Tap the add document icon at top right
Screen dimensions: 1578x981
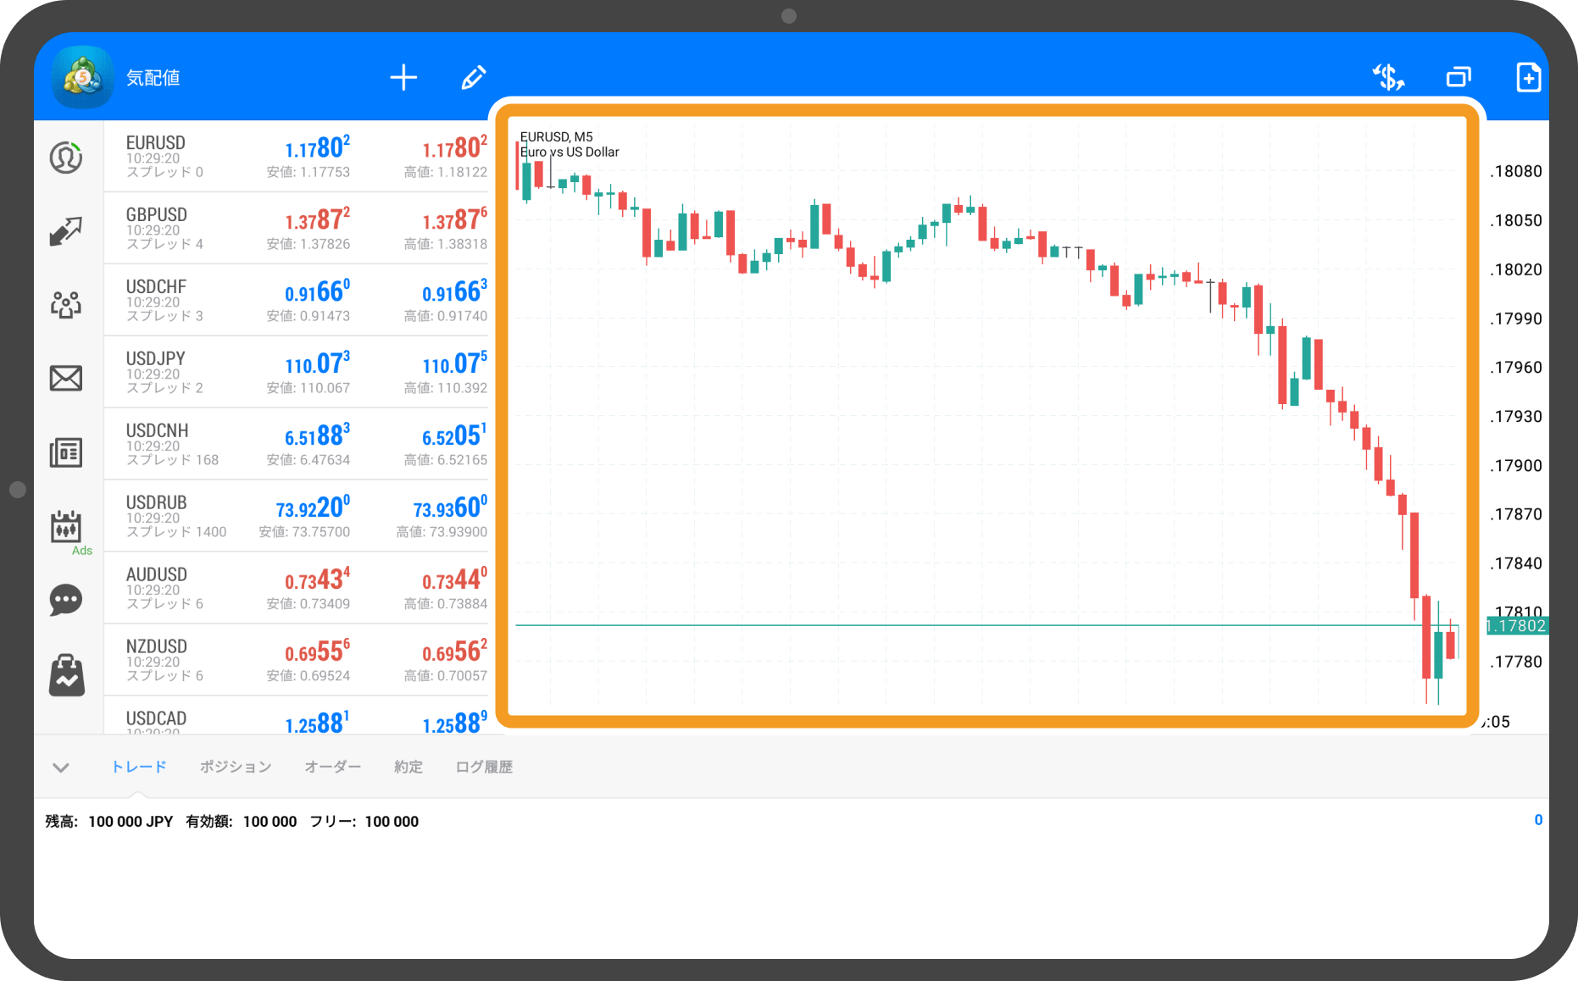pyautogui.click(x=1528, y=78)
